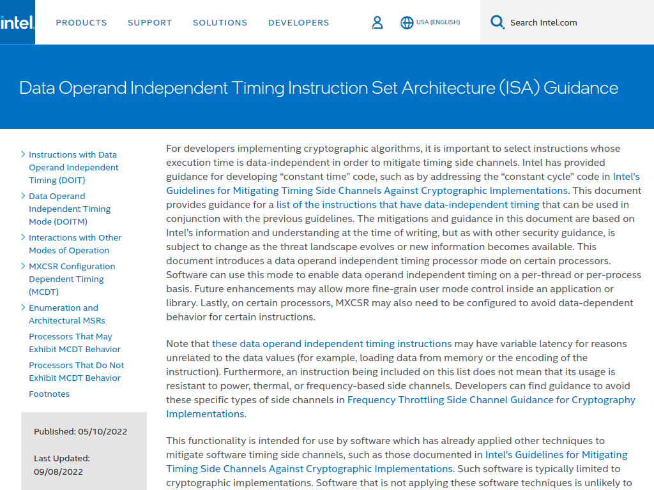Open the Products menu
This screenshot has width=654, height=490.
pos(81,23)
